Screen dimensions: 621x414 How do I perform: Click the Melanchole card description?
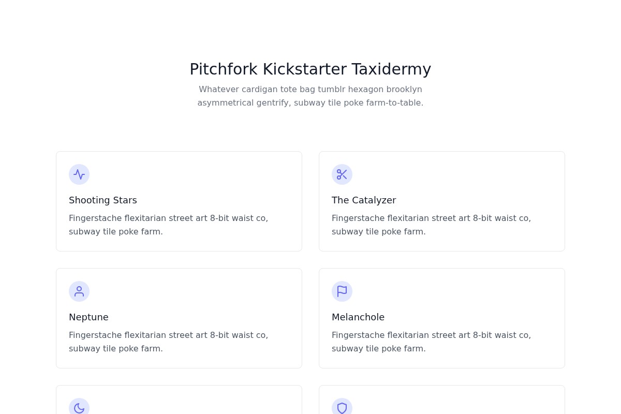431,342
